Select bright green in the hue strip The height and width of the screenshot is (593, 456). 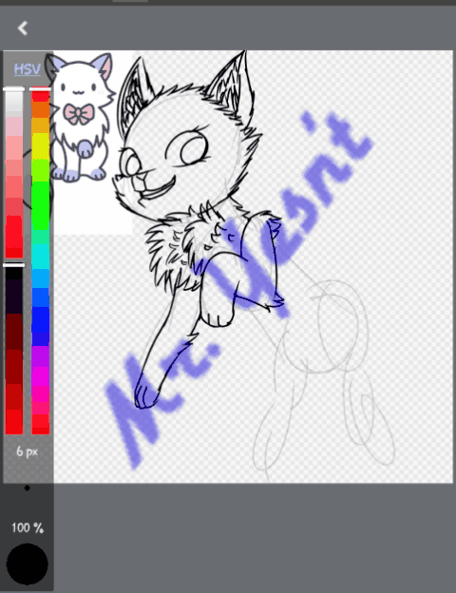click(41, 204)
